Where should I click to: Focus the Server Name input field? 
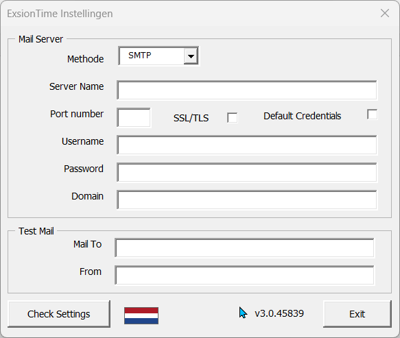pyautogui.click(x=247, y=90)
